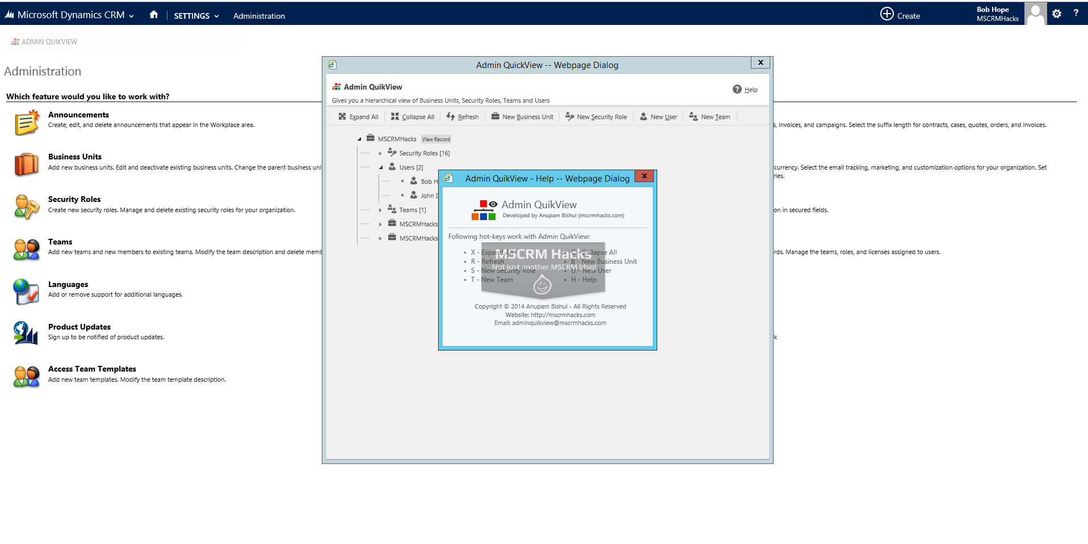Click the New Team toolbar button

709,117
